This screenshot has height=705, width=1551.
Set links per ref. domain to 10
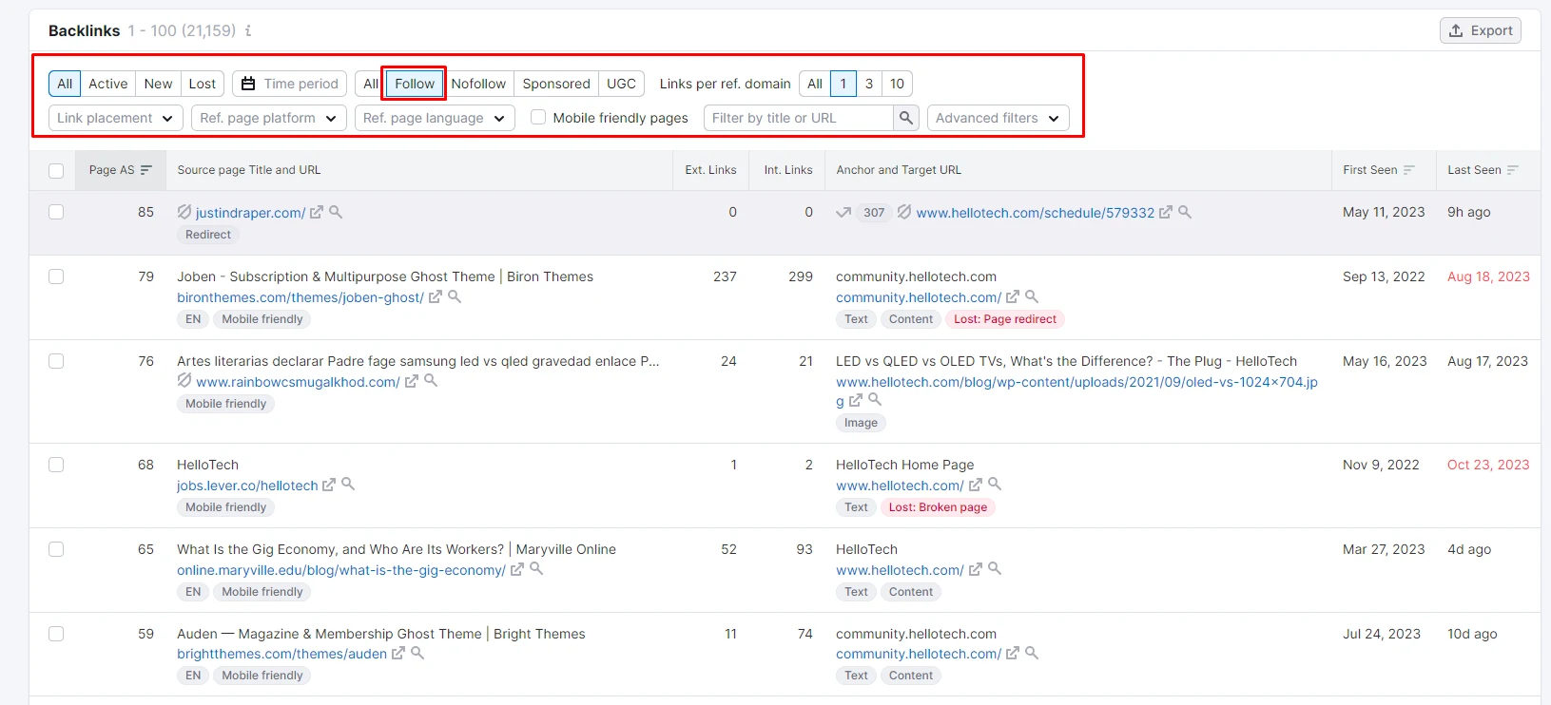pos(897,84)
